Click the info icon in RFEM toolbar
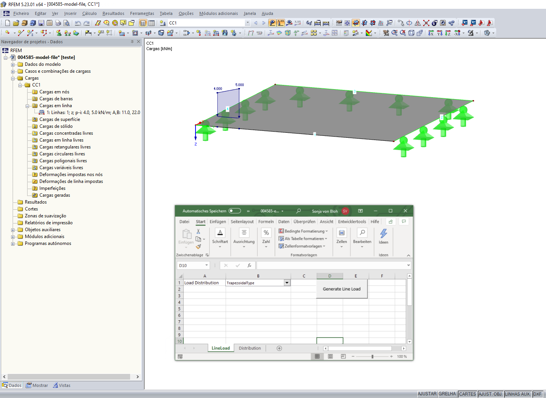The width and height of the screenshot is (546, 398). 435,23
